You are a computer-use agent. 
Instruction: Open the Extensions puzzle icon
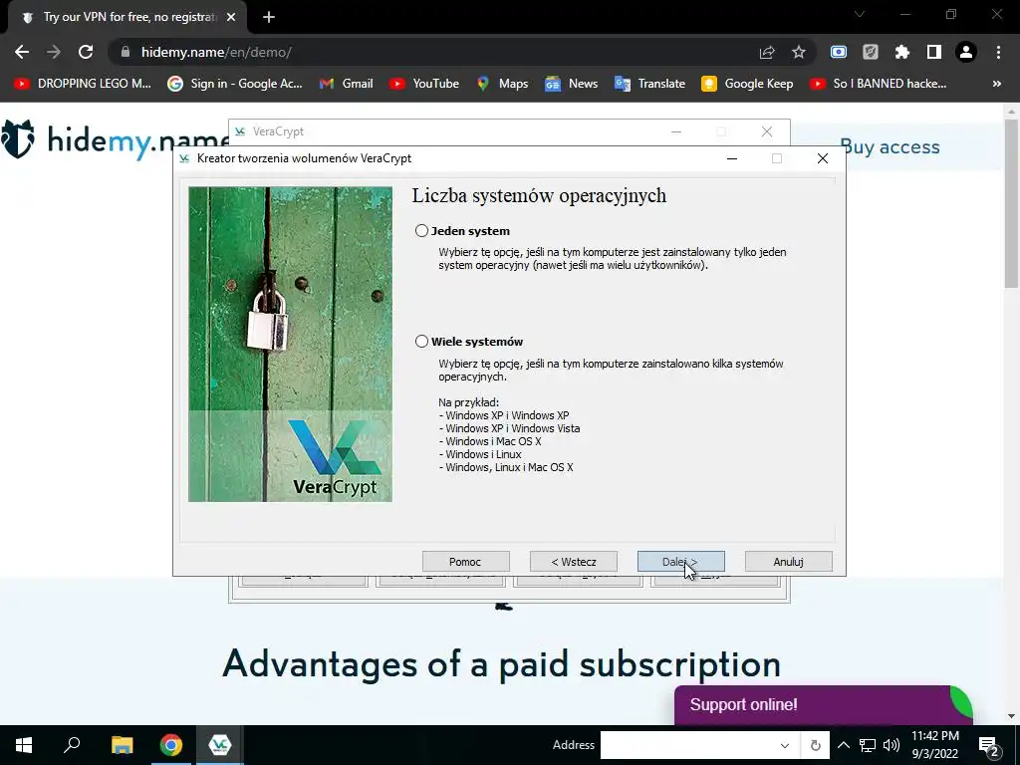tap(902, 52)
